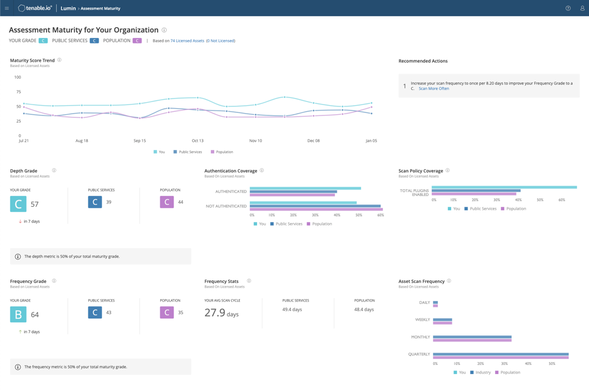The image size is (589, 391).
Task: Open the Scan More Often link
Action: pyautogui.click(x=433, y=87)
